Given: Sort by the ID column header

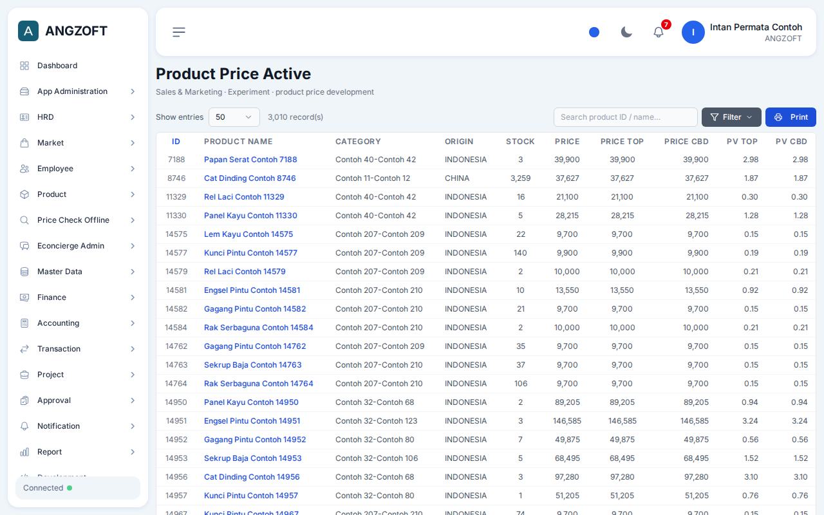Looking at the screenshot, I should pos(176,142).
